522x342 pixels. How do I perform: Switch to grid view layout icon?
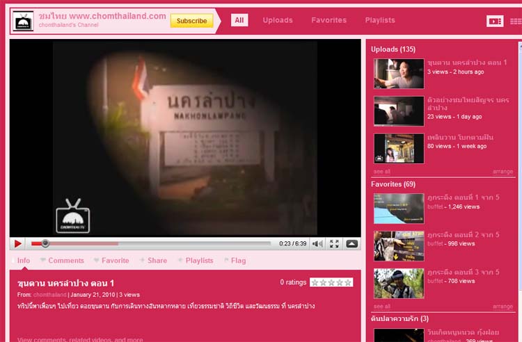pyautogui.click(x=516, y=22)
